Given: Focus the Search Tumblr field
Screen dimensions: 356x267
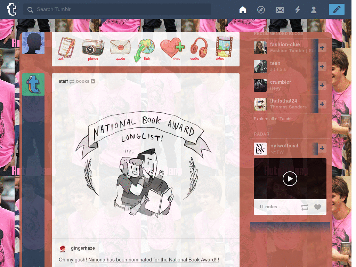Looking at the screenshot, I should click(x=117, y=9).
